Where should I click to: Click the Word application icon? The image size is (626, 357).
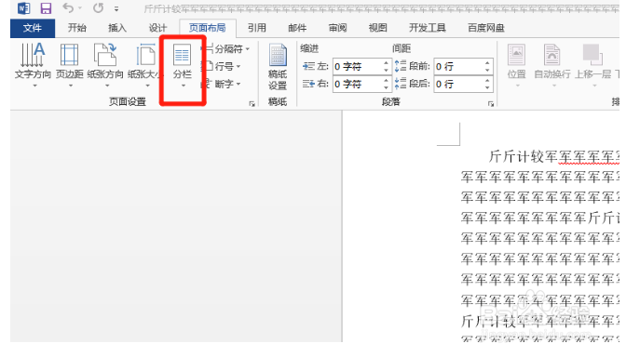coord(24,8)
